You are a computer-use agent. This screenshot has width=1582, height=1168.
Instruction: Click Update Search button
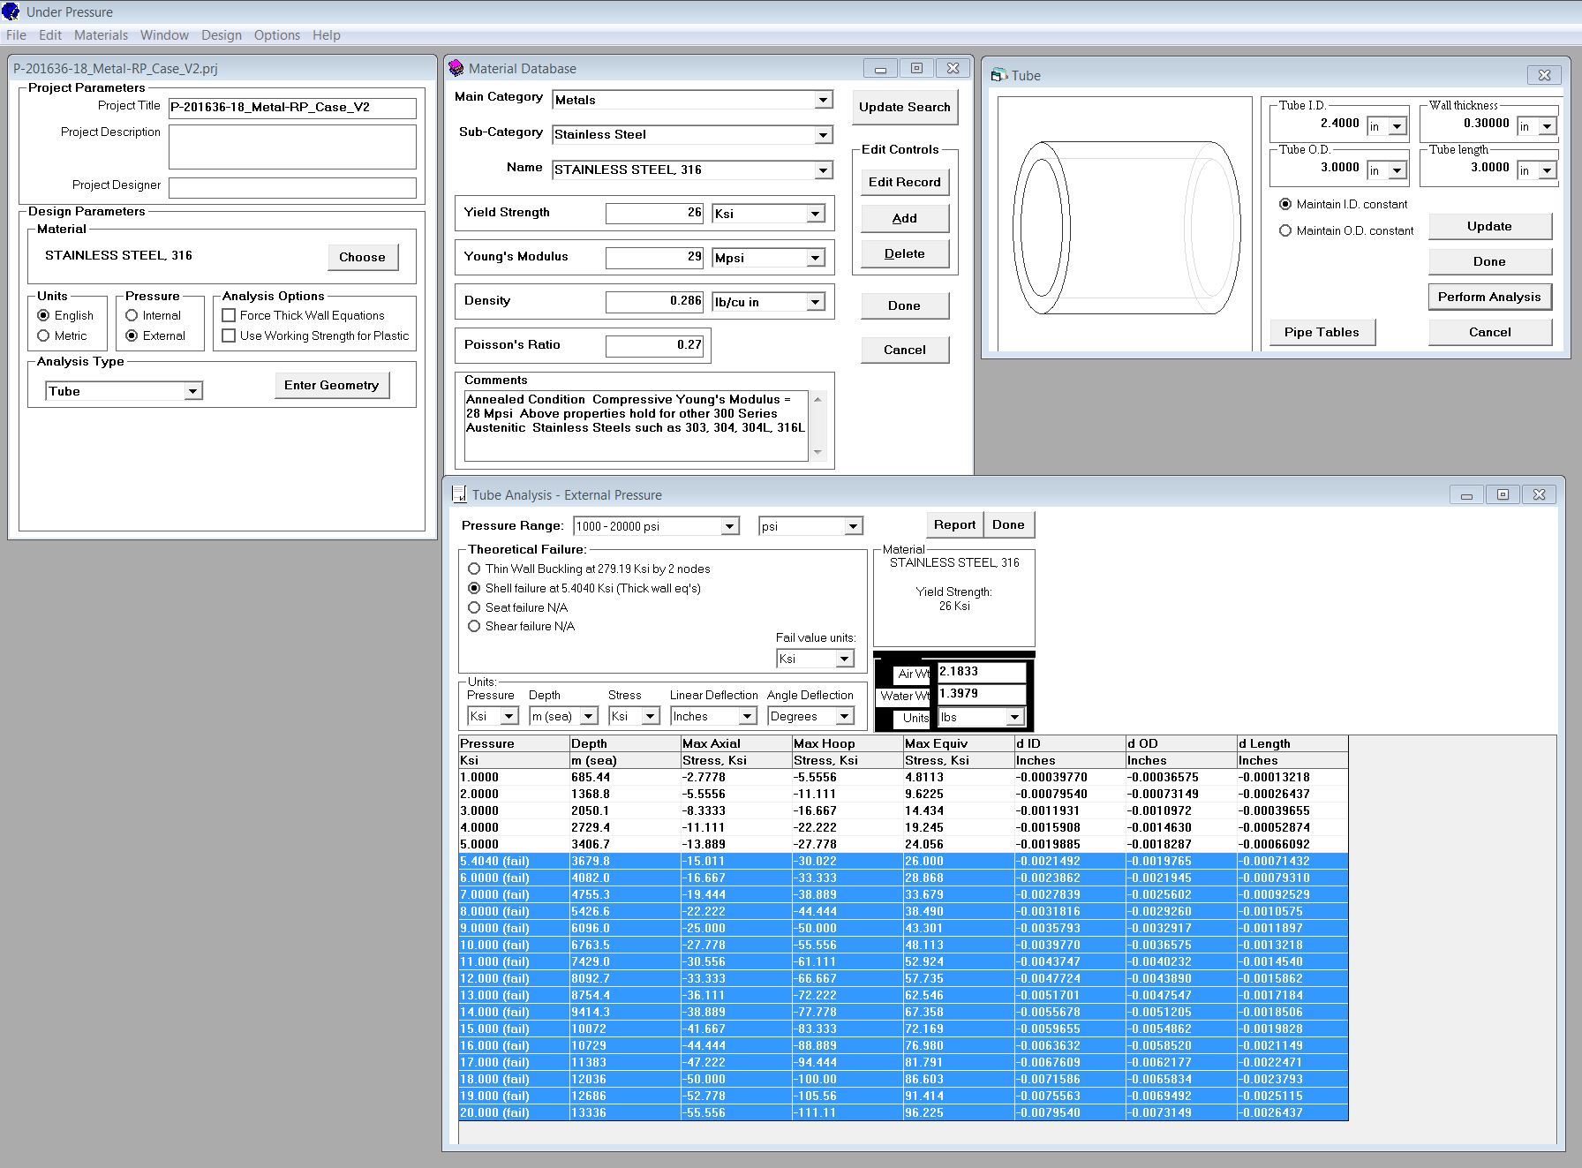[x=905, y=107]
